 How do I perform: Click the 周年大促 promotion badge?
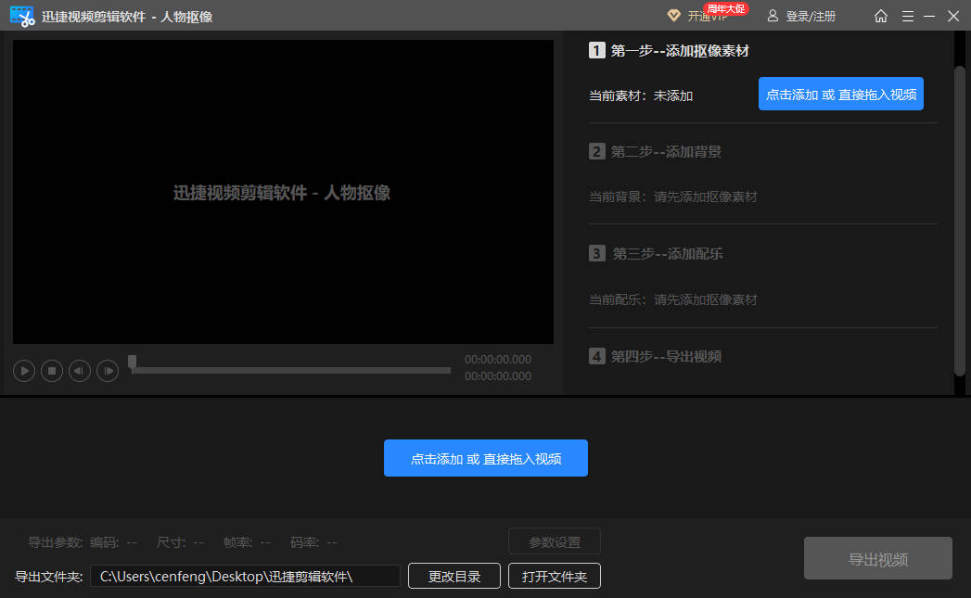tap(726, 8)
